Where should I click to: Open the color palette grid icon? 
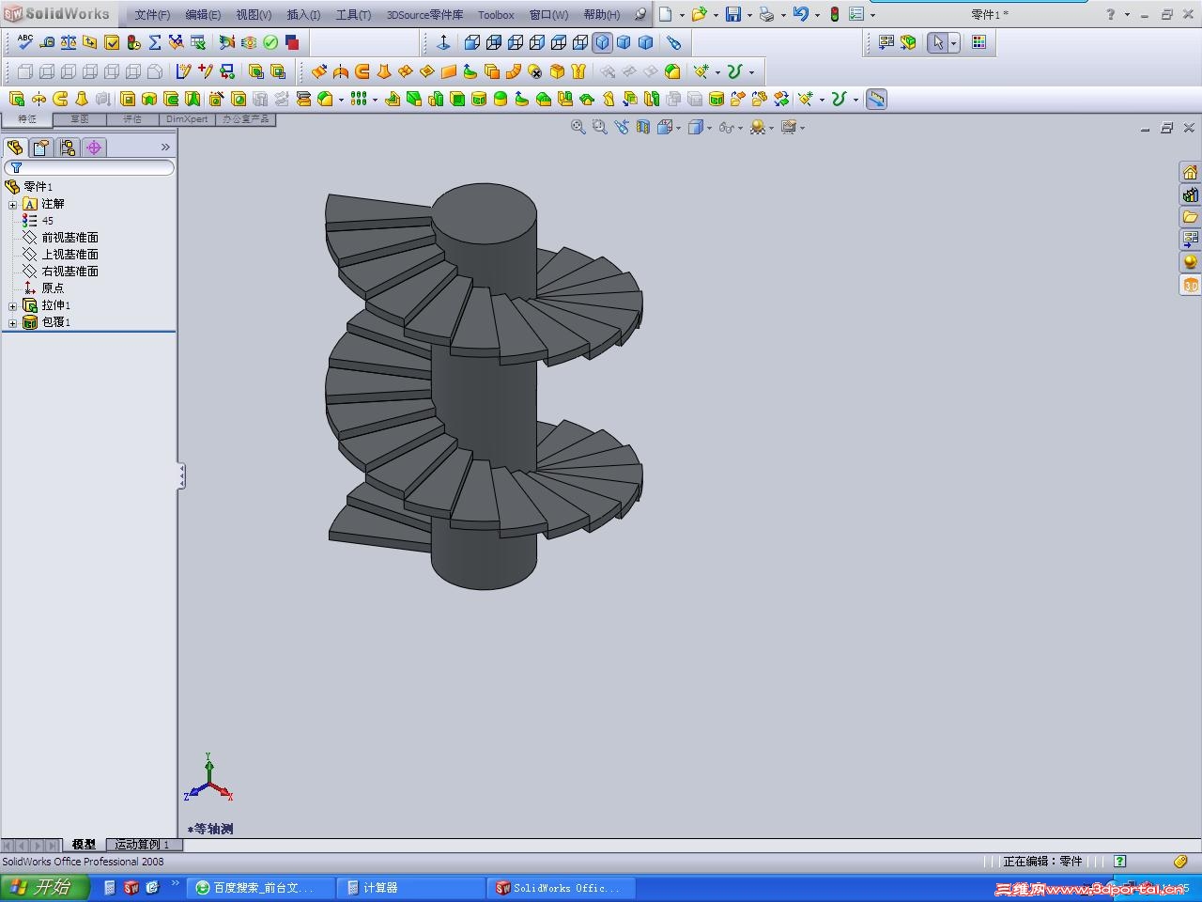[x=979, y=42]
